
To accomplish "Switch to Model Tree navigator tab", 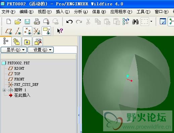I will click(x=6, y=41).
